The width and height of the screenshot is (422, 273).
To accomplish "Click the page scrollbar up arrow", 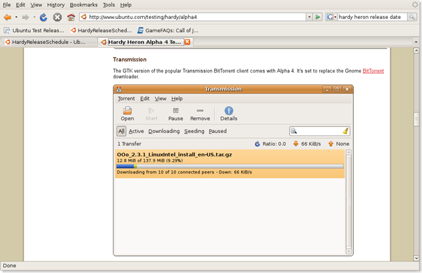I will click(x=416, y=50).
